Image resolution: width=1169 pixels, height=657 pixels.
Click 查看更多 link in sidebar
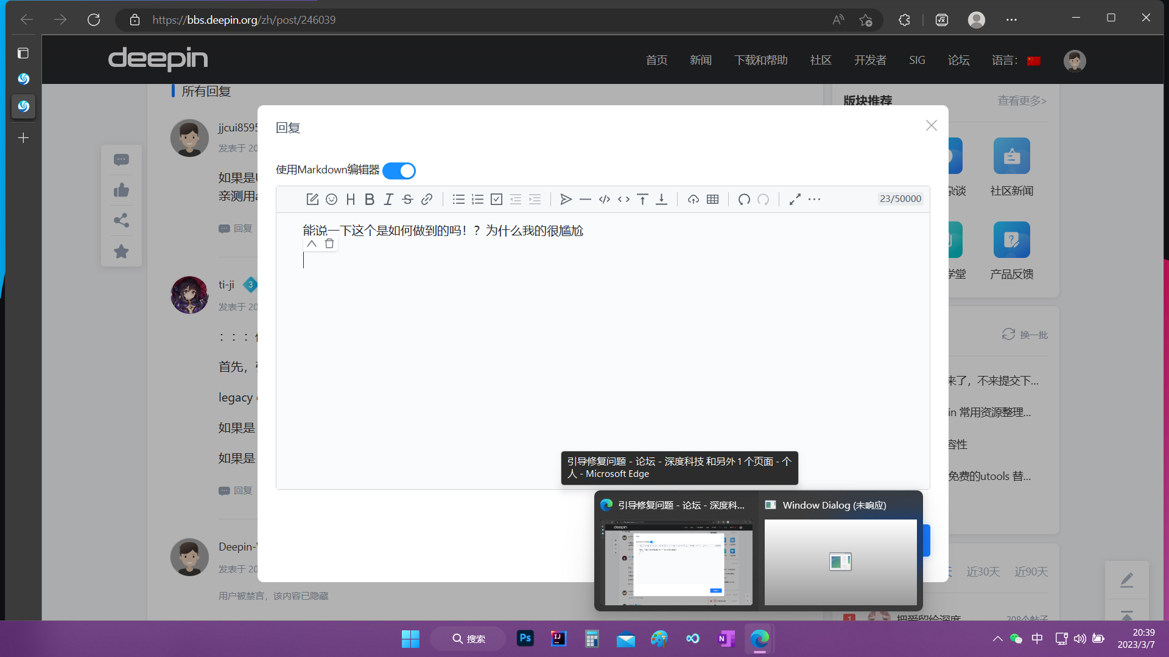coord(1022,101)
